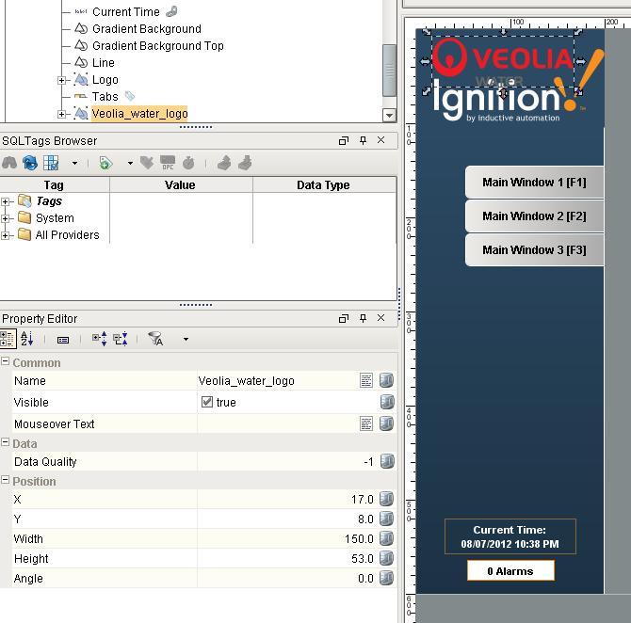
Task: Click the OPC browser icon
Action: click(x=168, y=163)
